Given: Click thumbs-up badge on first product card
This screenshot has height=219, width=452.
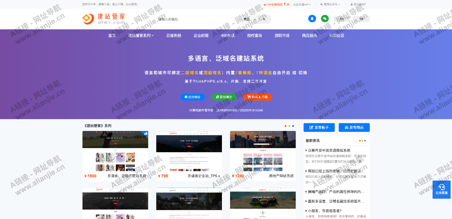Looking at the screenshot, I should click(146, 134).
